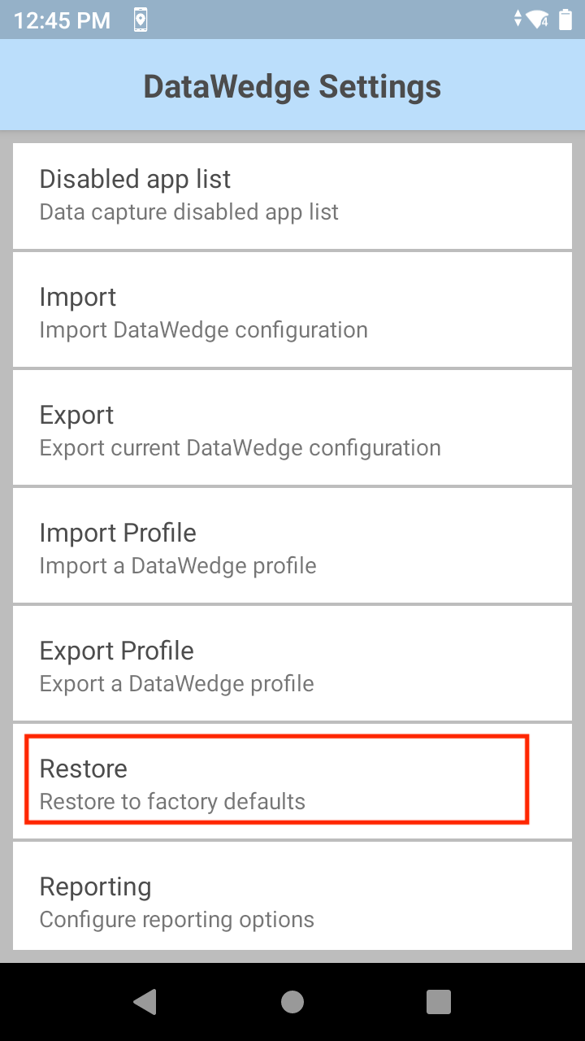Tap the data transfer arrows icon
The width and height of the screenshot is (585, 1041).
[518, 20]
